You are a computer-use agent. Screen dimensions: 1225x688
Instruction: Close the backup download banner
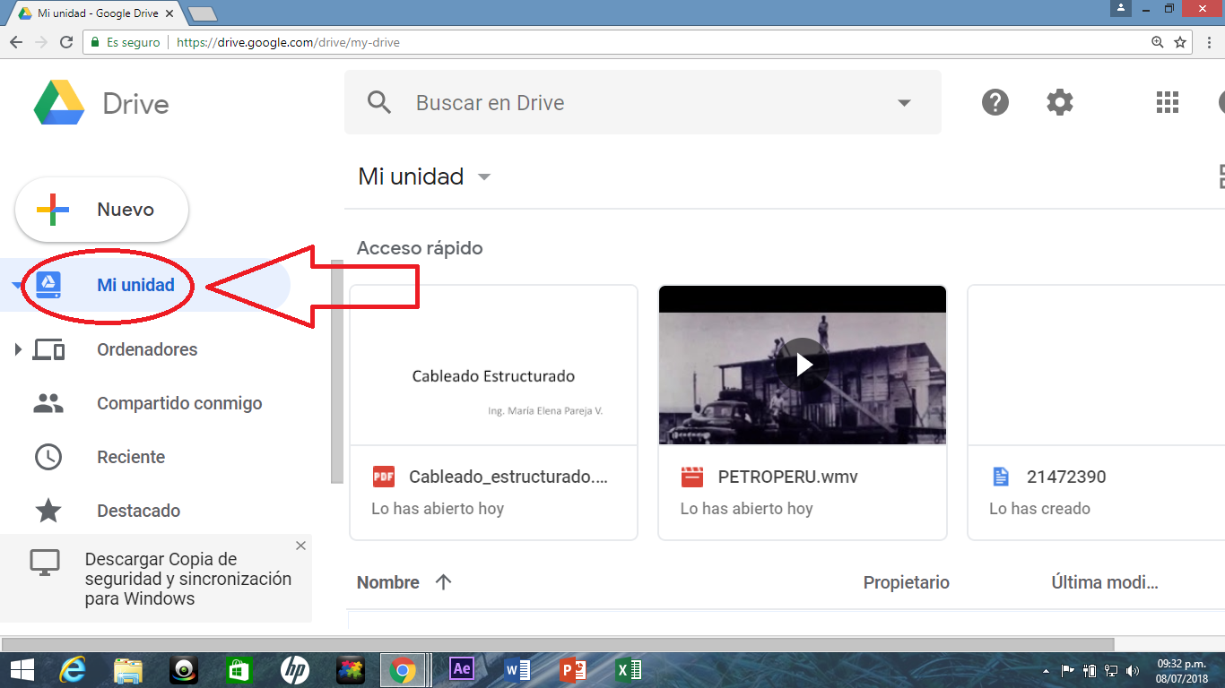300,546
